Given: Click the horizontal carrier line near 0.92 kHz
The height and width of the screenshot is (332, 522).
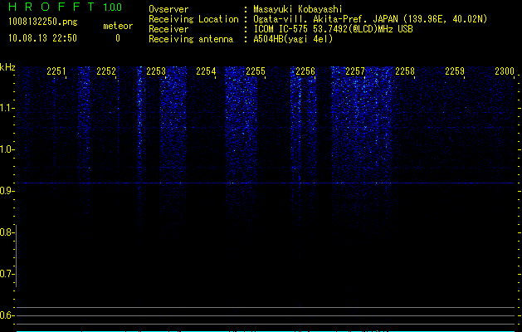Looking at the screenshot, I should pos(266,183).
